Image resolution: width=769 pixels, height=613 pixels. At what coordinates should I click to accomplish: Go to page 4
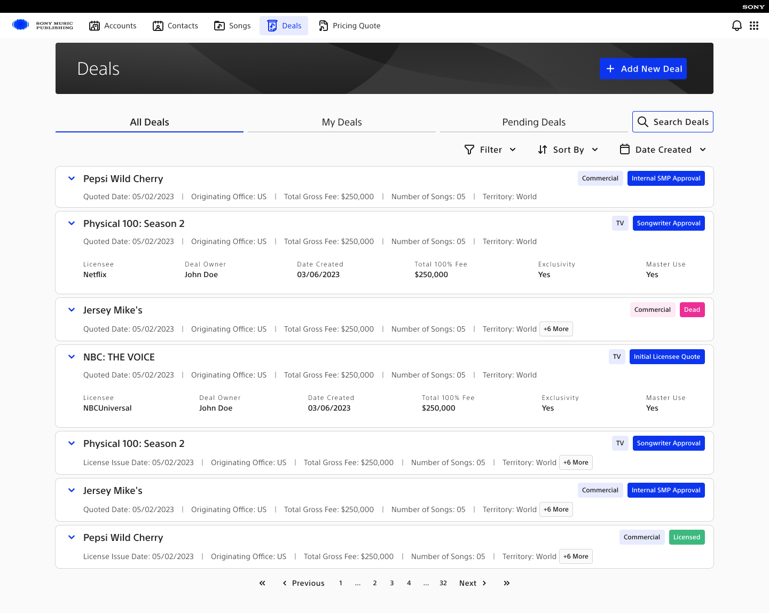point(409,583)
